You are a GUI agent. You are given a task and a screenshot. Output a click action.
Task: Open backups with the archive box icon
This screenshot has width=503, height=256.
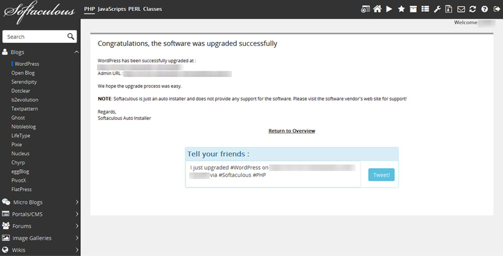413,9
